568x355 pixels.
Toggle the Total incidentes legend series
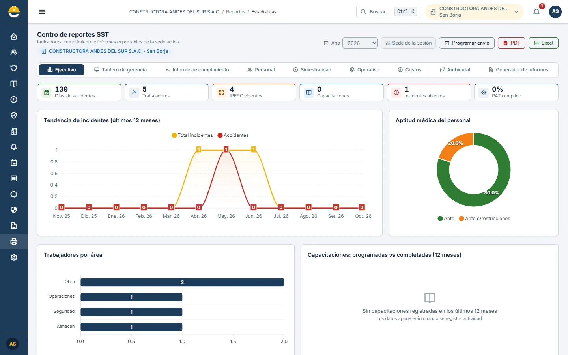pyautogui.click(x=192, y=135)
